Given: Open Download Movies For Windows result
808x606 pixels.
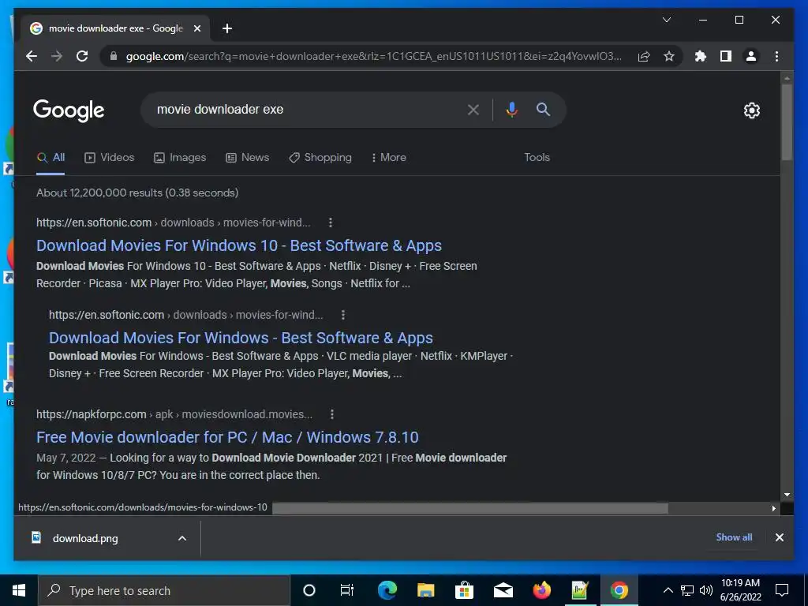Looking at the screenshot, I should (x=241, y=338).
